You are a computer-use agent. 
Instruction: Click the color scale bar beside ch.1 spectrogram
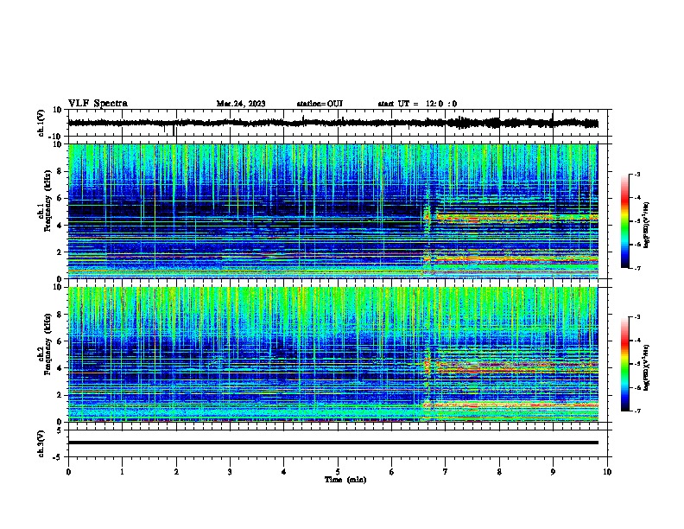625,221
